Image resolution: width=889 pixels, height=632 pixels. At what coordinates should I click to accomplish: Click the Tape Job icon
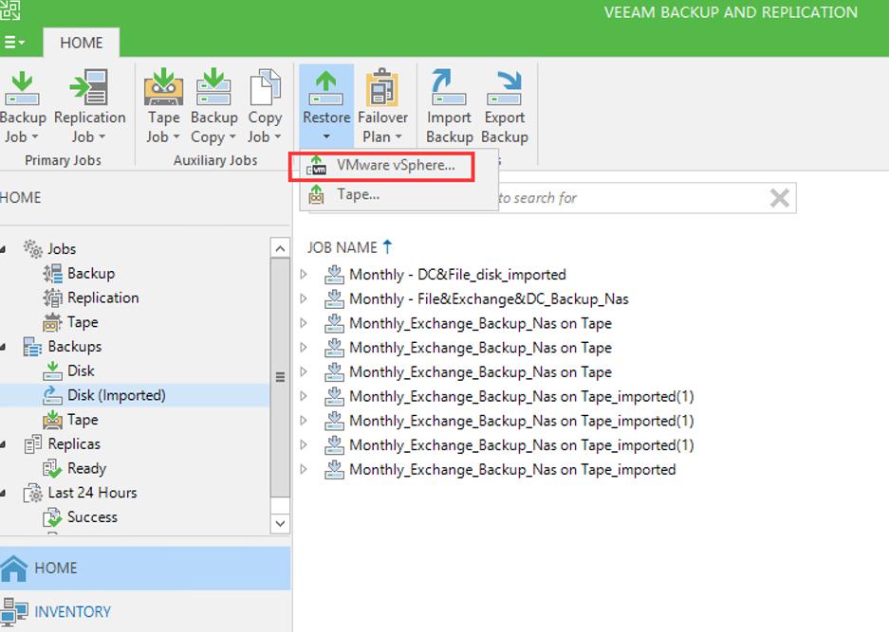[163, 92]
